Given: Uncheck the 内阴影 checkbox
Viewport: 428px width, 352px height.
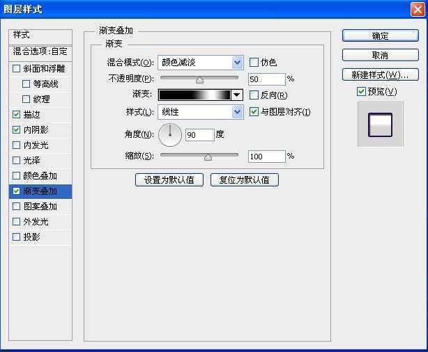Looking at the screenshot, I should (16, 129).
